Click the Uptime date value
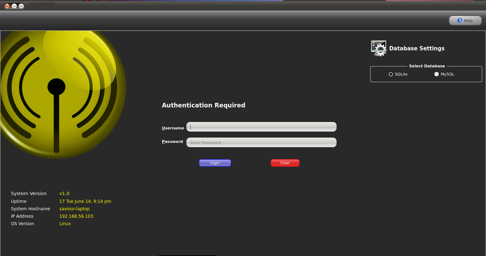 pyautogui.click(x=85, y=201)
